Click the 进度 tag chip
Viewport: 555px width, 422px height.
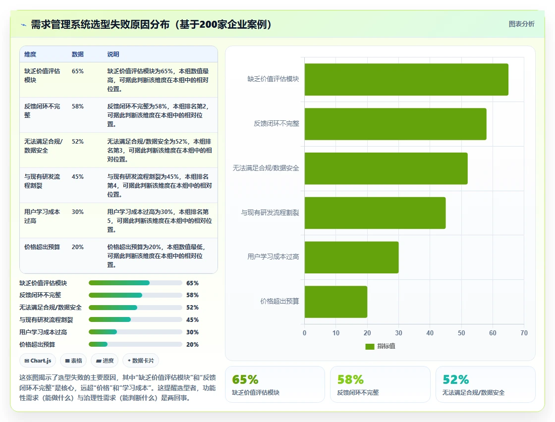[x=105, y=361]
